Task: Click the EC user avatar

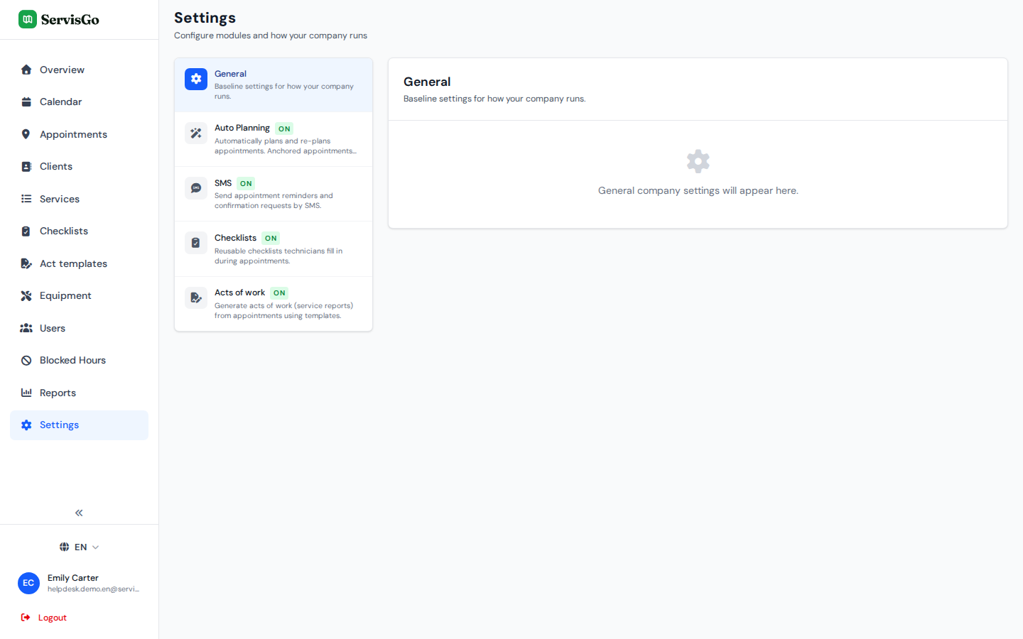Action: coord(28,583)
